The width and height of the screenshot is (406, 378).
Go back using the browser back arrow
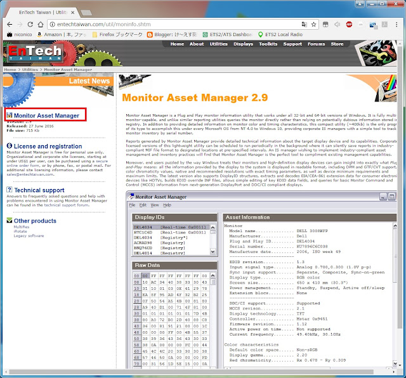point(10,24)
